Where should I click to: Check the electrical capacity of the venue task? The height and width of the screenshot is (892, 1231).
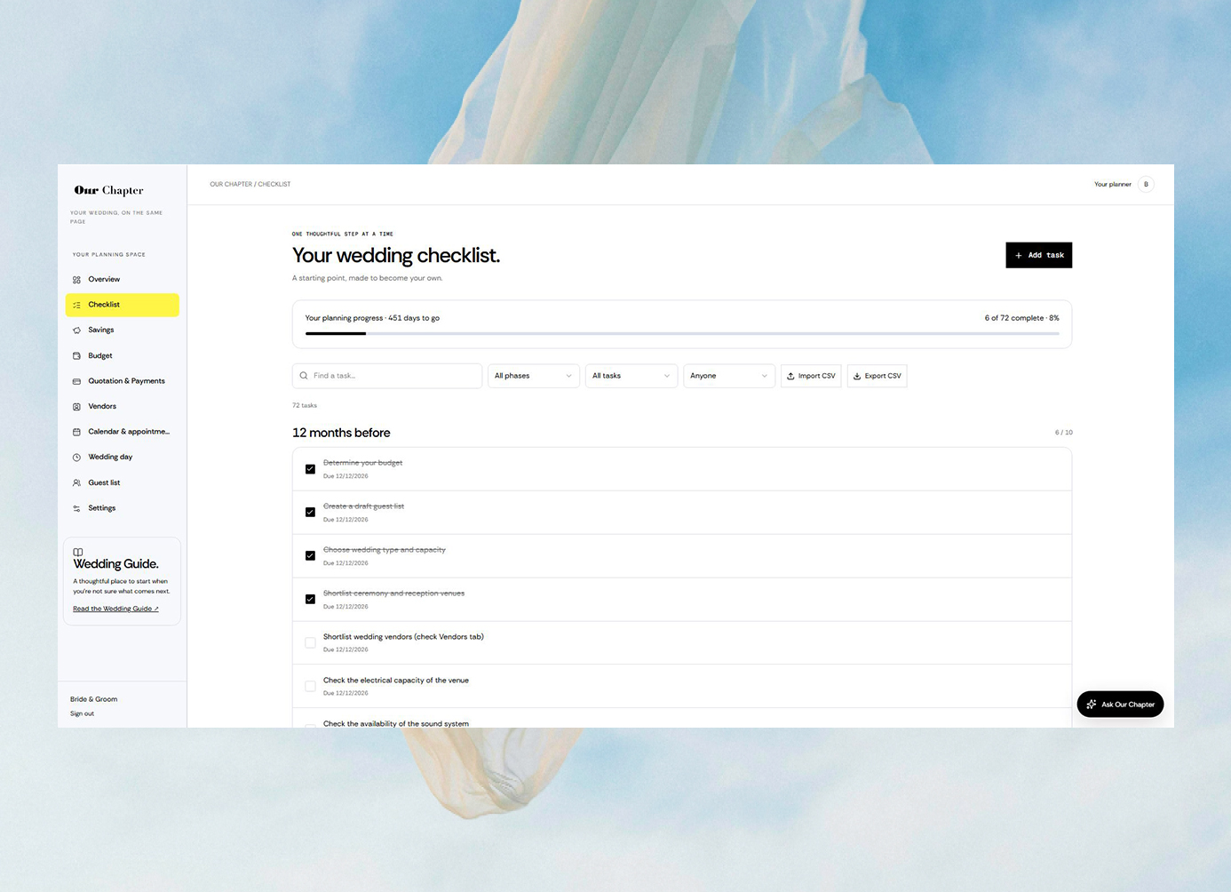coord(310,687)
